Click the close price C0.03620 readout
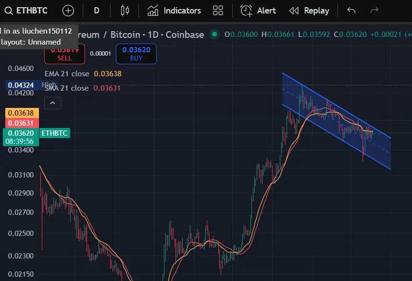 point(350,35)
